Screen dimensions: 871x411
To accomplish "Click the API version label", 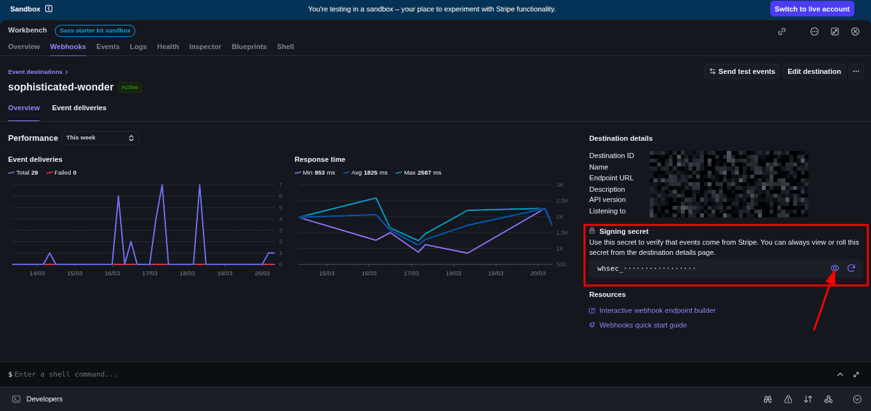I will coord(607,199).
